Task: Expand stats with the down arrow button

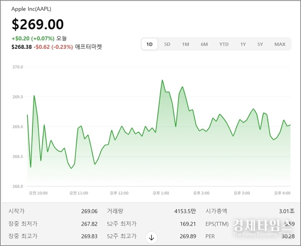Action: click(x=151, y=237)
